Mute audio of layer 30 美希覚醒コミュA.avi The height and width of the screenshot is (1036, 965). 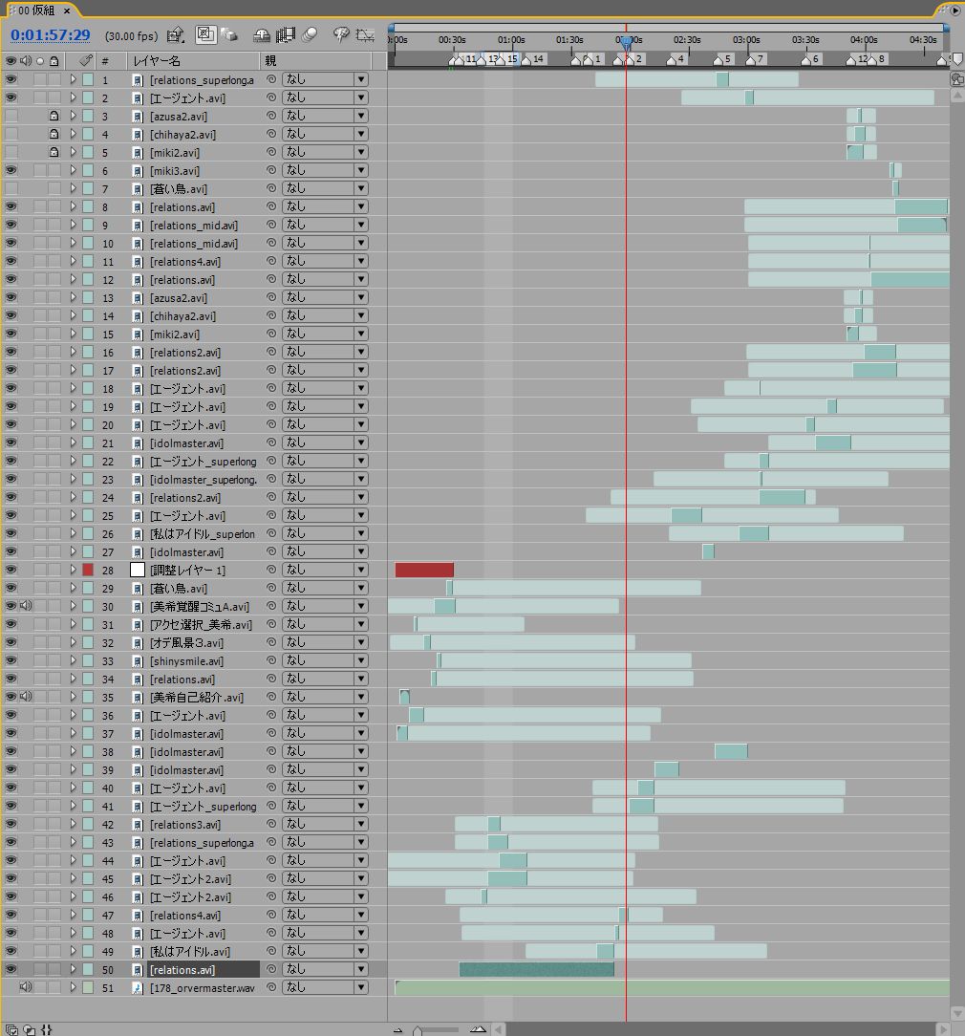coord(26,605)
